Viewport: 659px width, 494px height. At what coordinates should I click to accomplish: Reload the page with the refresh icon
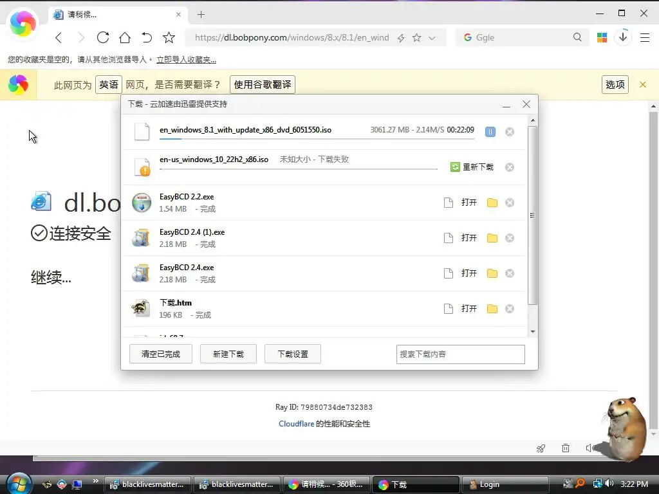pyautogui.click(x=103, y=38)
